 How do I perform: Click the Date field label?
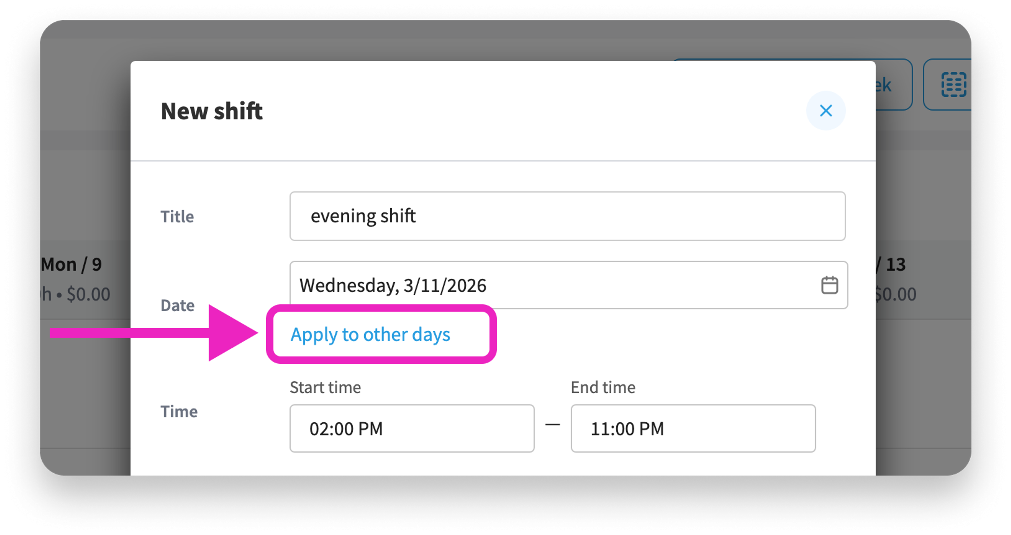[177, 305]
